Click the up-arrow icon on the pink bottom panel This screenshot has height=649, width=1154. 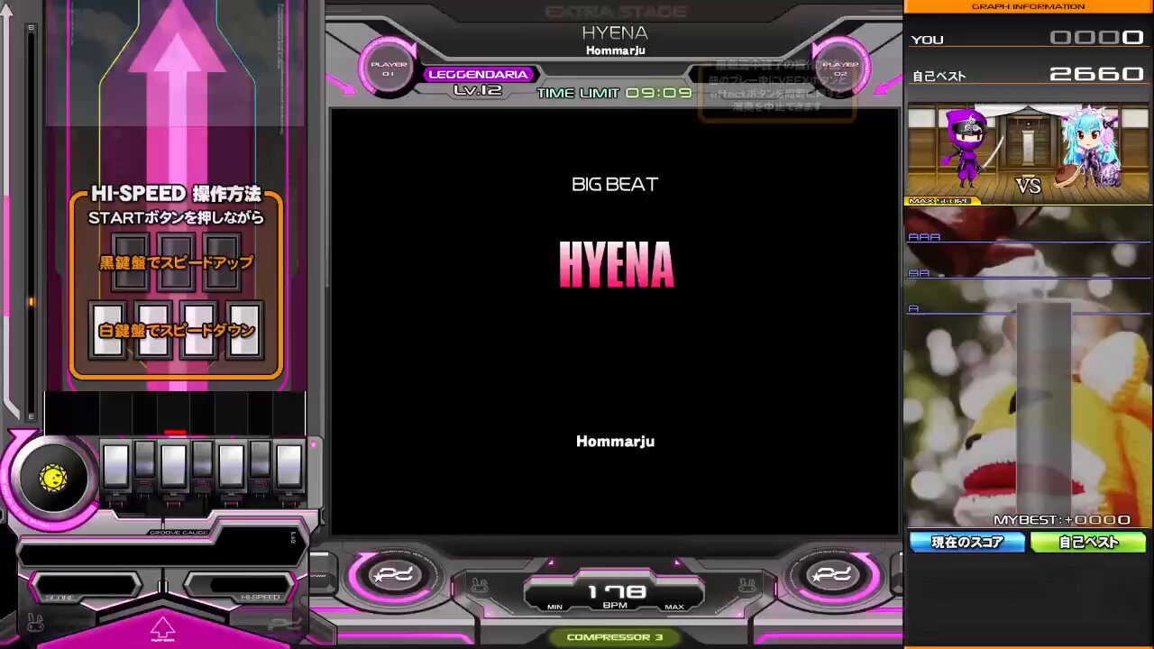162,627
